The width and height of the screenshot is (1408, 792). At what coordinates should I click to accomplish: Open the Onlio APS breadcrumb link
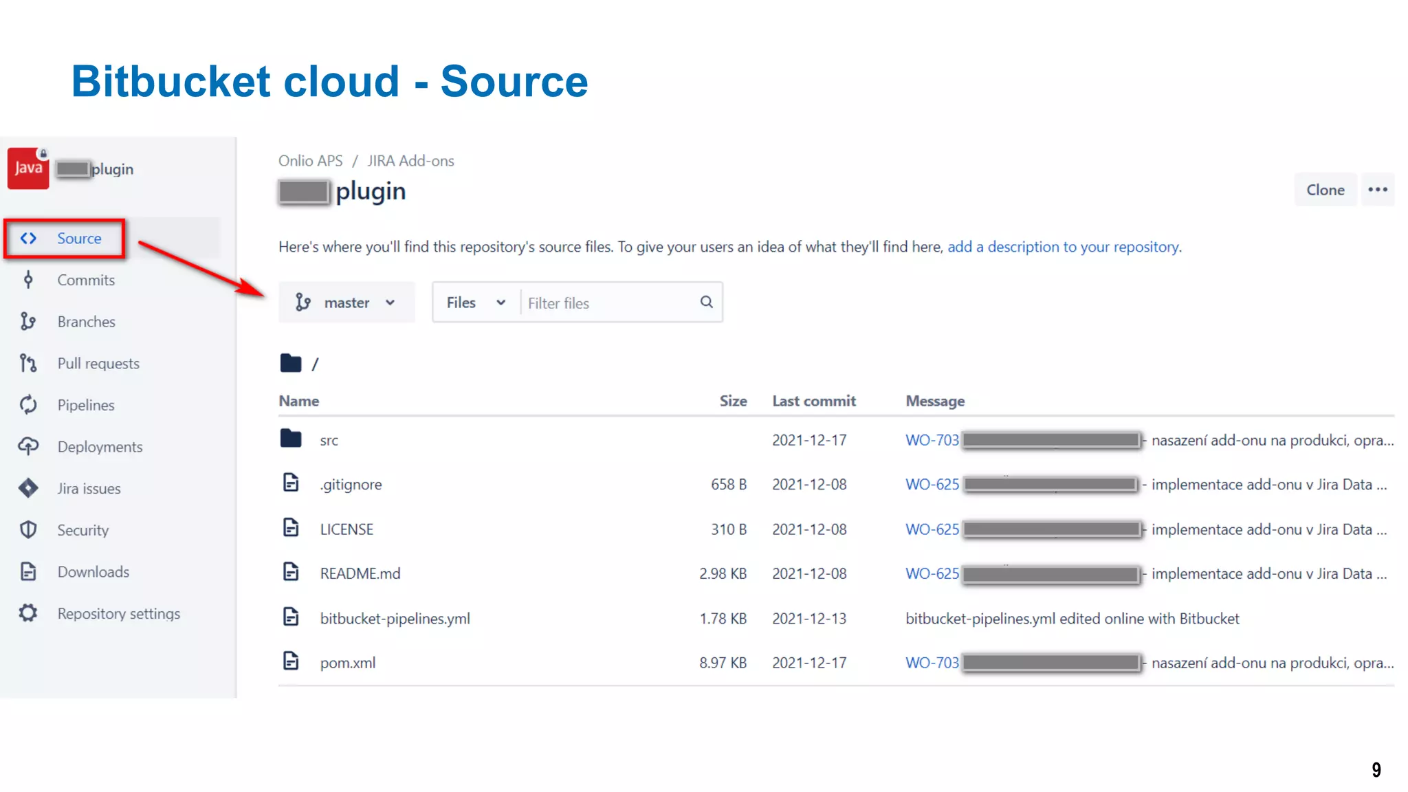coord(310,161)
